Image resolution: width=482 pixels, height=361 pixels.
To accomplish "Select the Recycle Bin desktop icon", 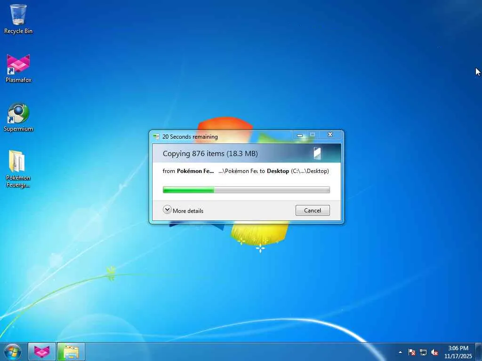I will pos(18,19).
